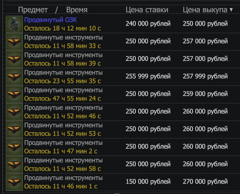Select tools icon with 11 ч 58 мин 33 с
This screenshot has height=194, width=240.
click(14, 42)
